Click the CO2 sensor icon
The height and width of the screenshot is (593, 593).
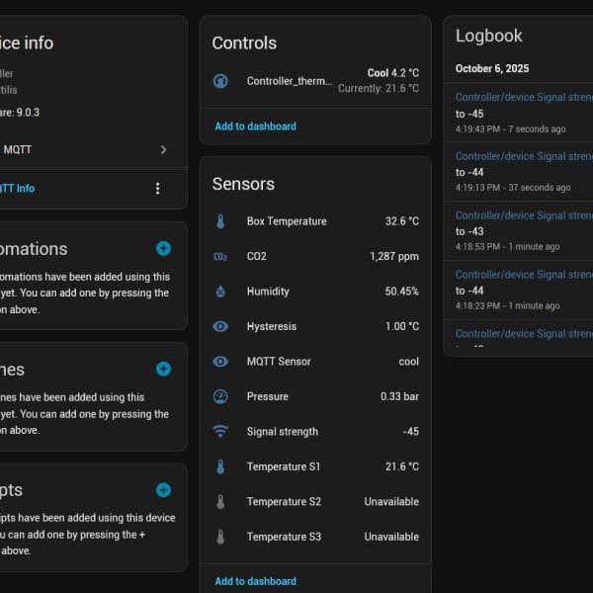[220, 256]
